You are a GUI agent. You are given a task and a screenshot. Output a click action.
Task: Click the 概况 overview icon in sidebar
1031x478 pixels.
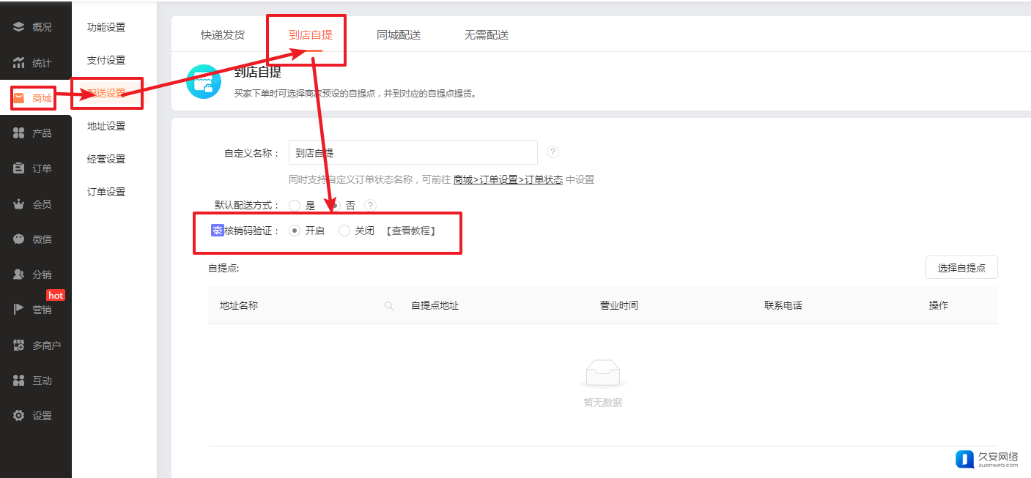[x=19, y=27]
